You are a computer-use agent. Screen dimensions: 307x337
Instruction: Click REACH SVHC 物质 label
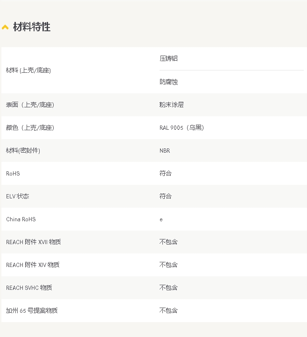point(29,288)
